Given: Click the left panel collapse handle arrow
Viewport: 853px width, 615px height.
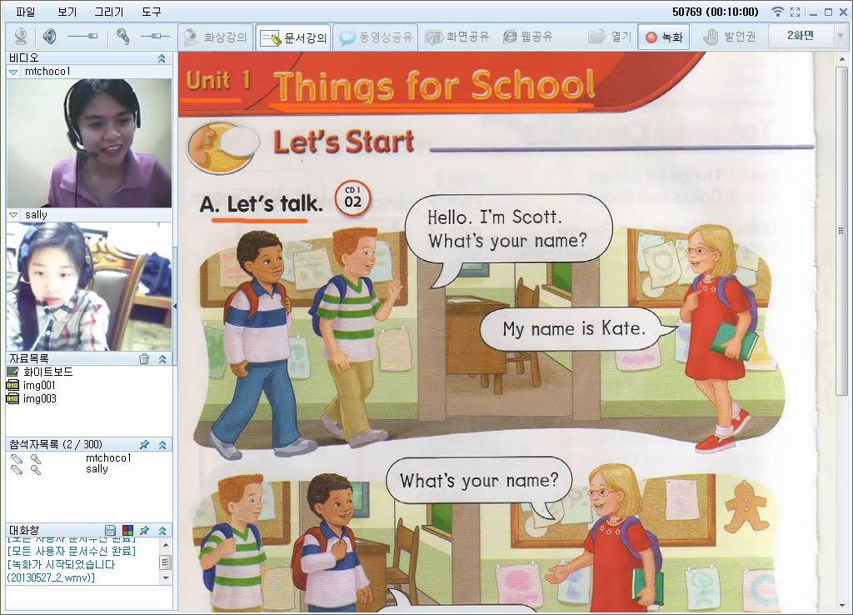Looking at the screenshot, I should [175, 307].
